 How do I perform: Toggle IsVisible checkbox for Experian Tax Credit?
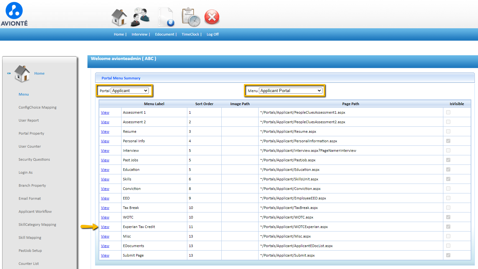click(448, 226)
